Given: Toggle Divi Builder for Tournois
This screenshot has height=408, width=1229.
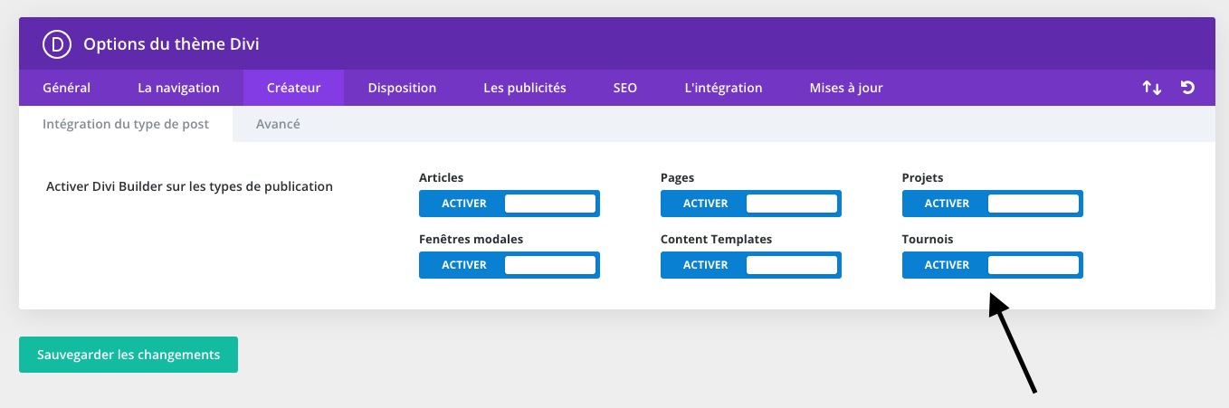Looking at the screenshot, I should (x=993, y=265).
